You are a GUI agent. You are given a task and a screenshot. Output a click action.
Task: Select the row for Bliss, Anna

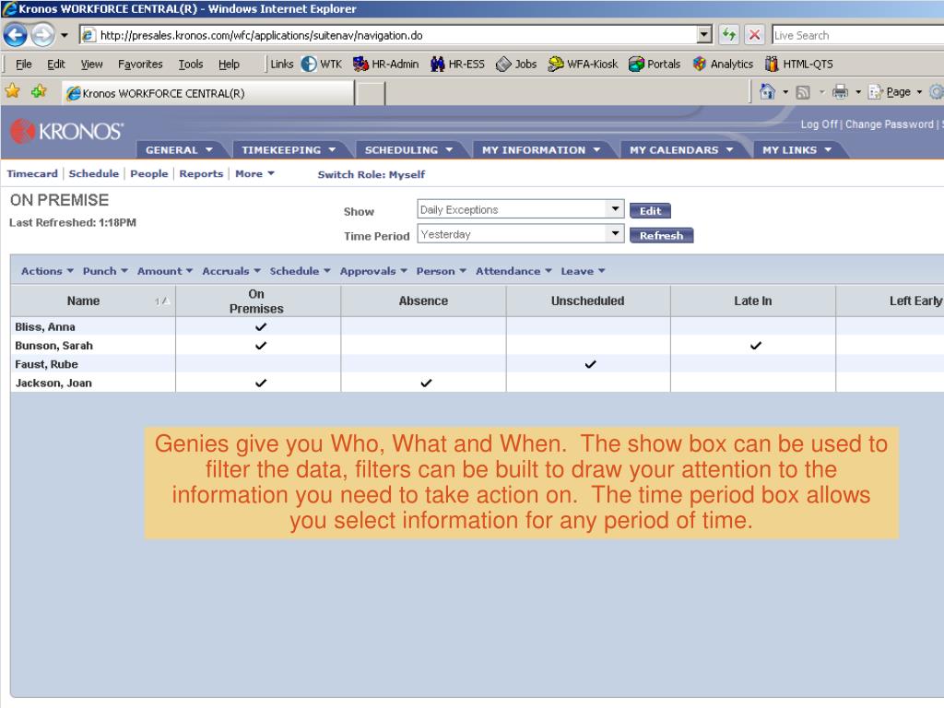(x=477, y=327)
